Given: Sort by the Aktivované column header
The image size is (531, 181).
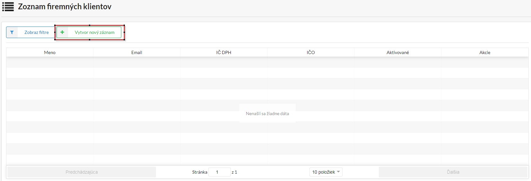Looking at the screenshot, I should 398,52.
